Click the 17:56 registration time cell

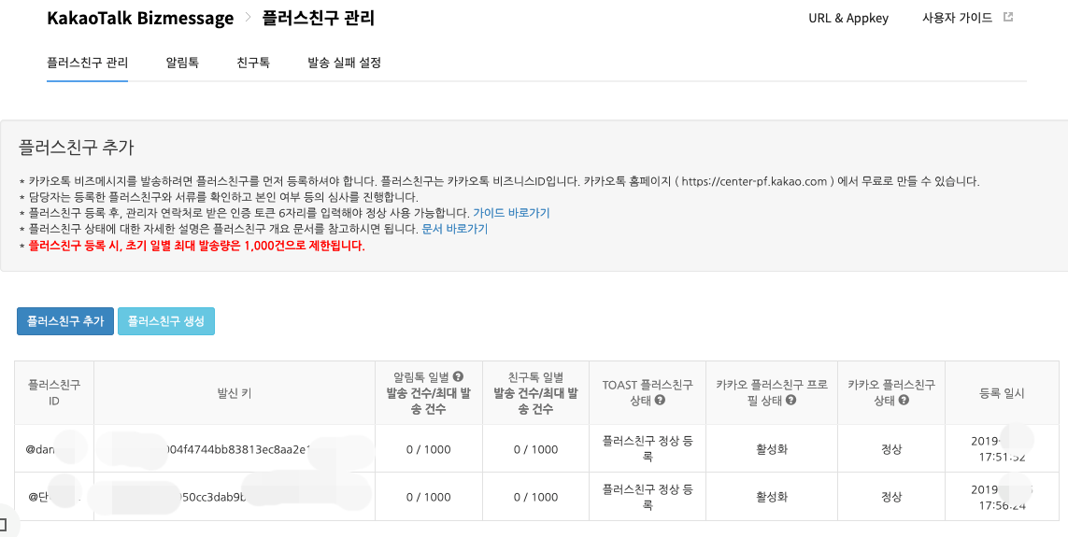(x=1002, y=497)
